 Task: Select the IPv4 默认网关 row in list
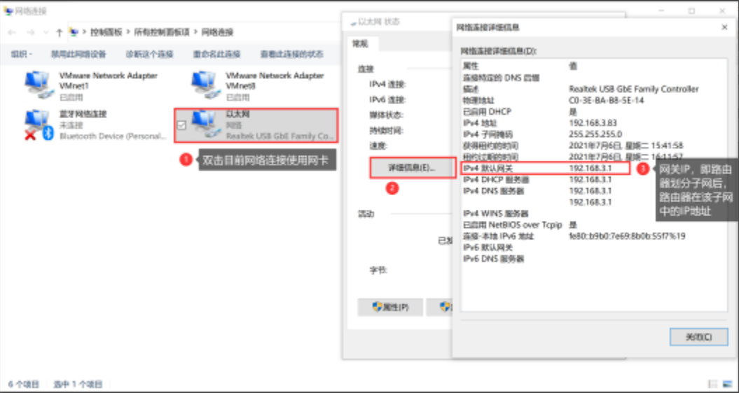point(545,168)
